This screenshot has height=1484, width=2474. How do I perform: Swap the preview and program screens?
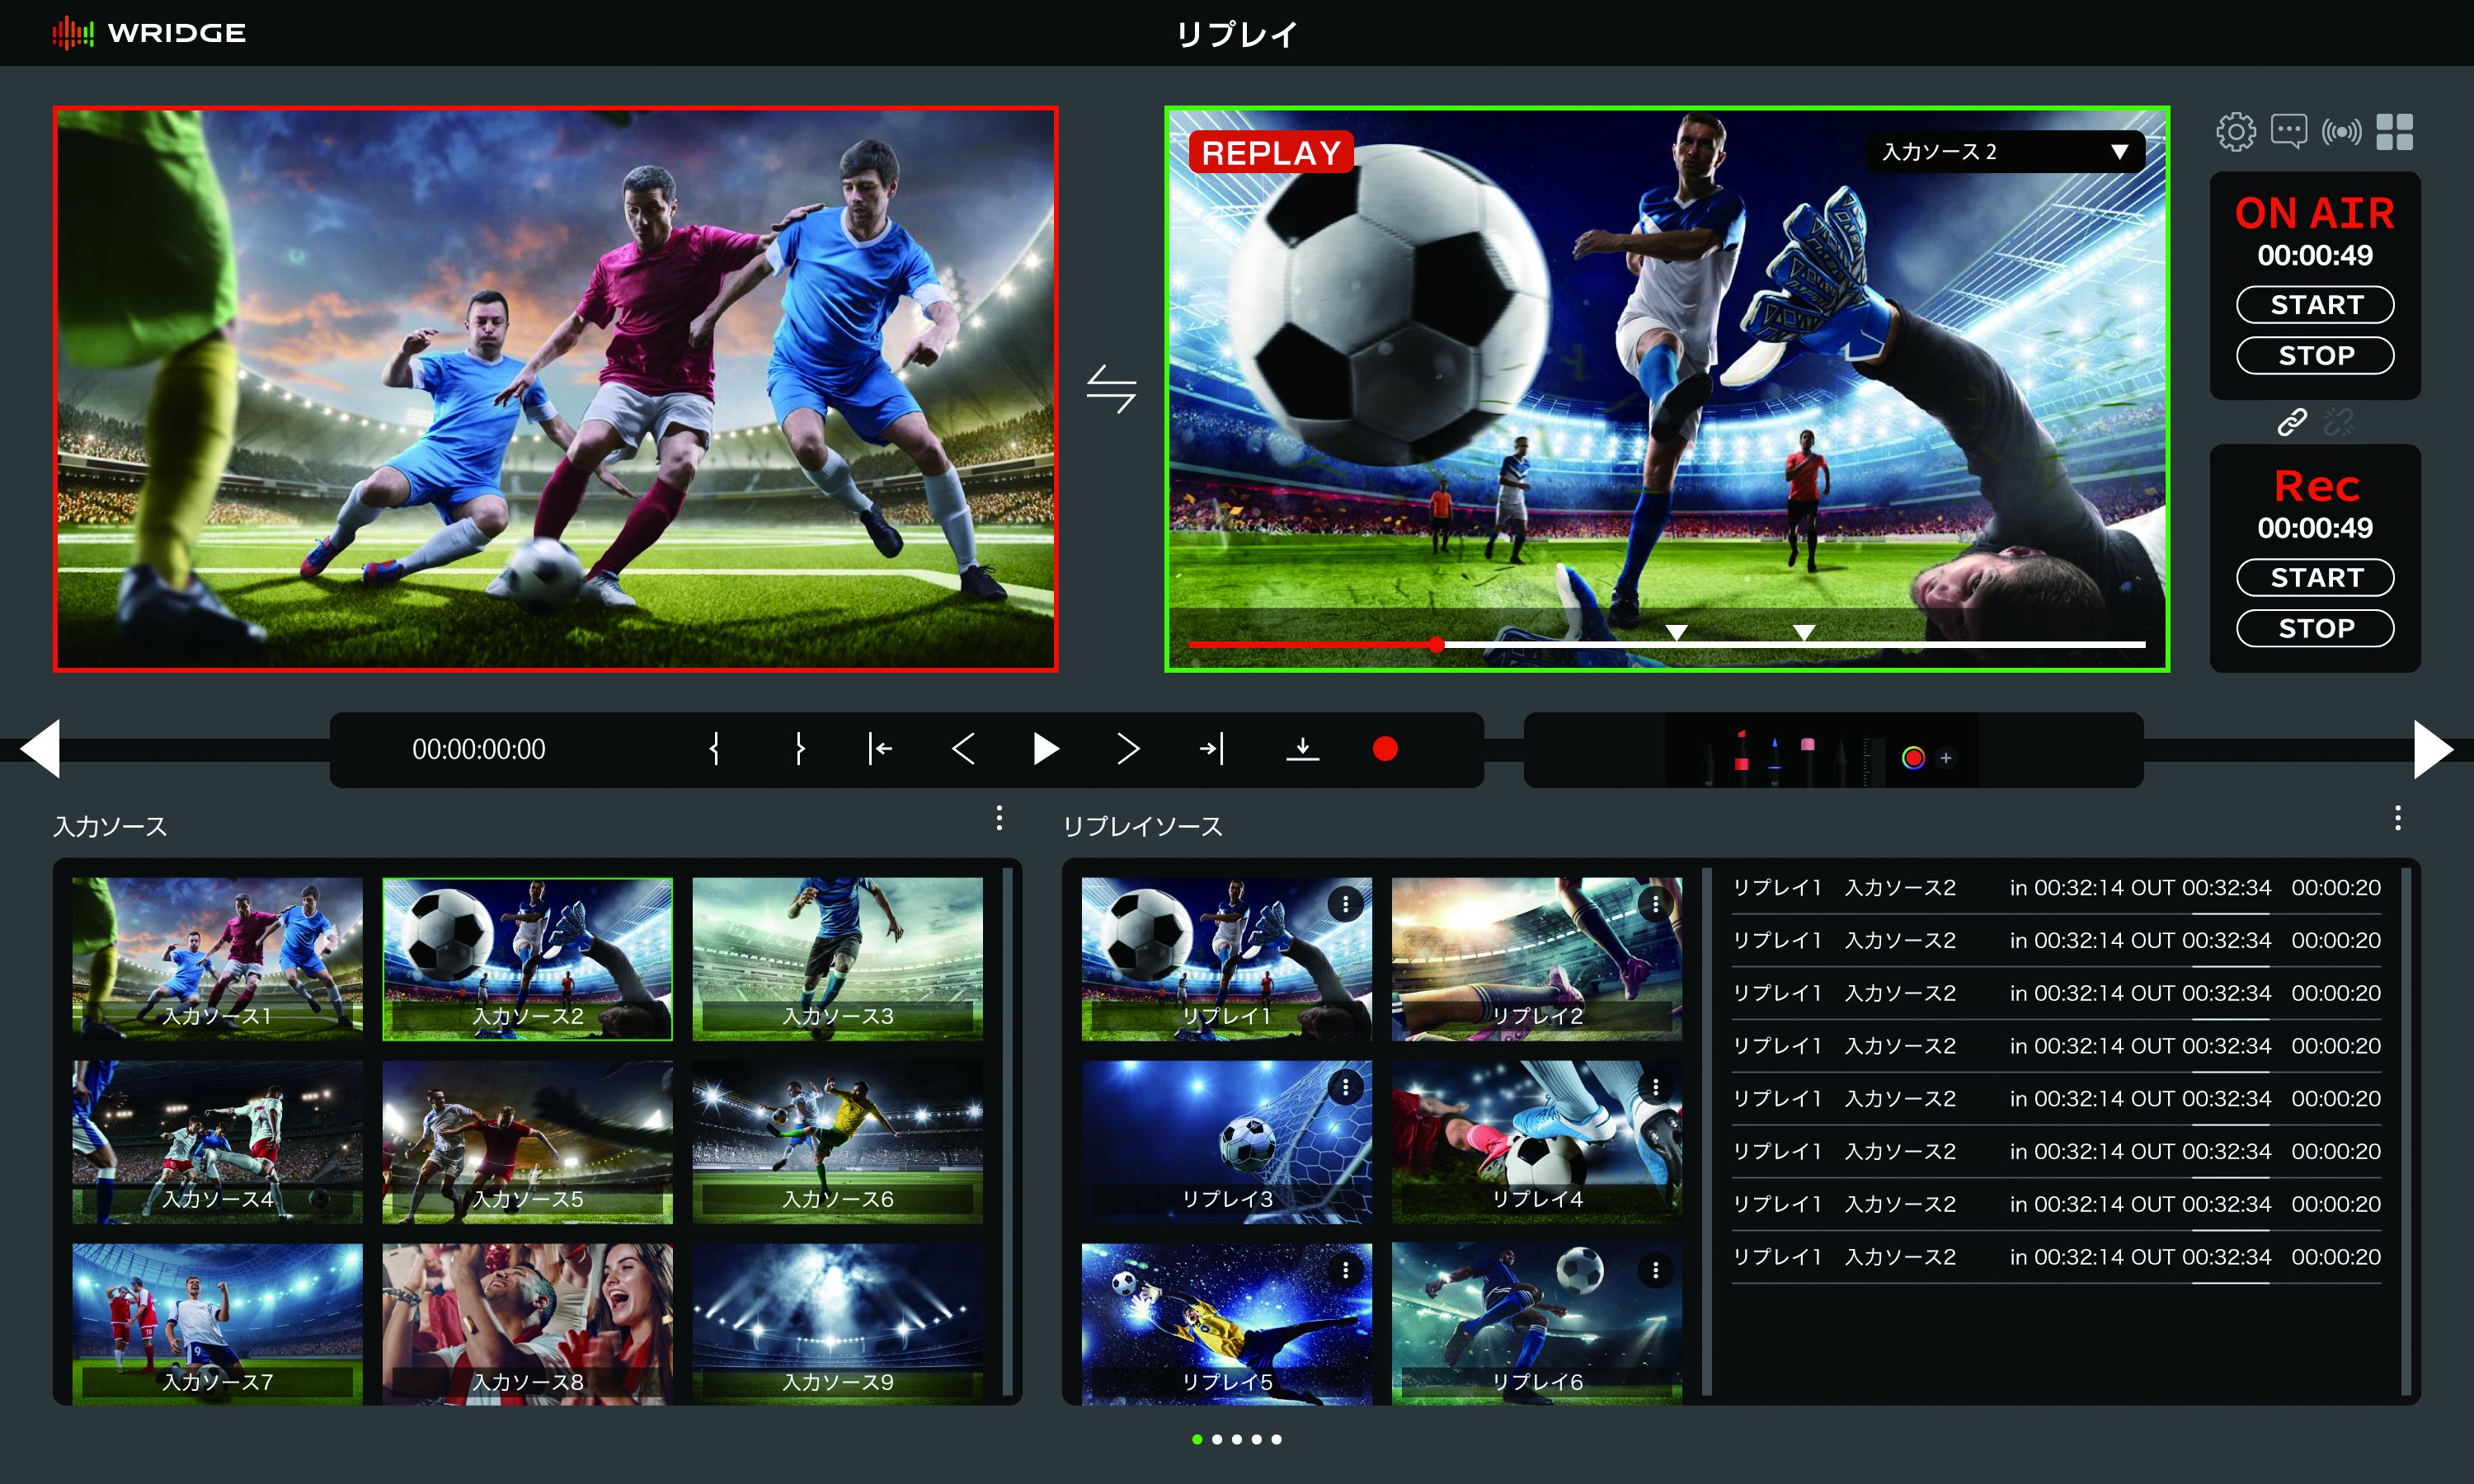1111,389
